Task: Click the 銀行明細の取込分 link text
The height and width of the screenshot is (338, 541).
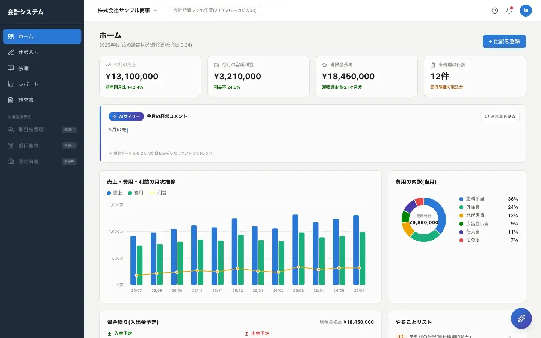Action: (447, 87)
